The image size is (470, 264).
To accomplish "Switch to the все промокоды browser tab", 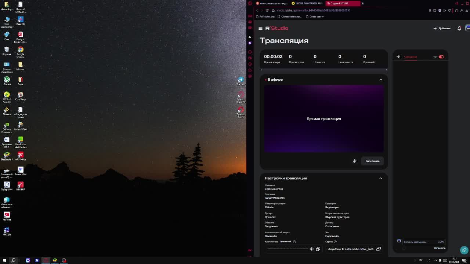I will (271, 3).
